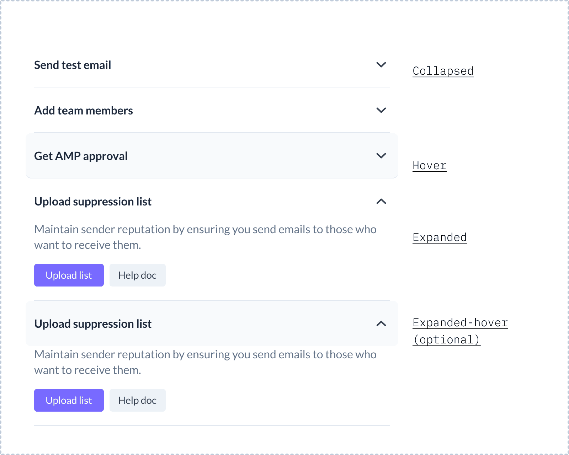Open the Get AMP approval accordion title

(x=81, y=156)
